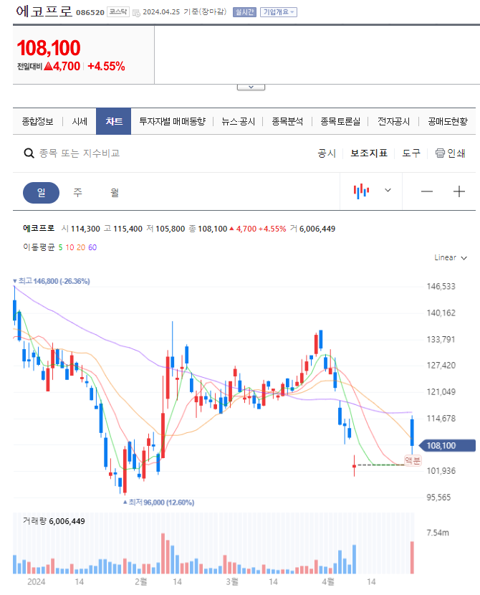
Task: Click the search magnifier icon
Action: pyautogui.click(x=29, y=153)
